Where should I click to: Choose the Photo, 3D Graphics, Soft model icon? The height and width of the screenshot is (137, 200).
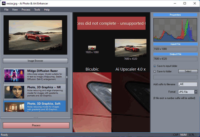(x=15, y=107)
